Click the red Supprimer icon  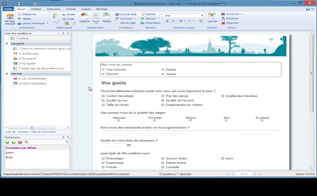[223, 23]
